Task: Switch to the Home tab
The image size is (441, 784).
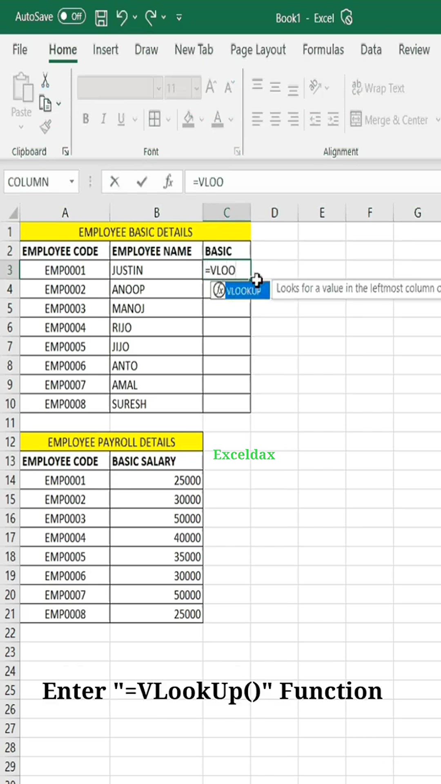Action: point(63,49)
